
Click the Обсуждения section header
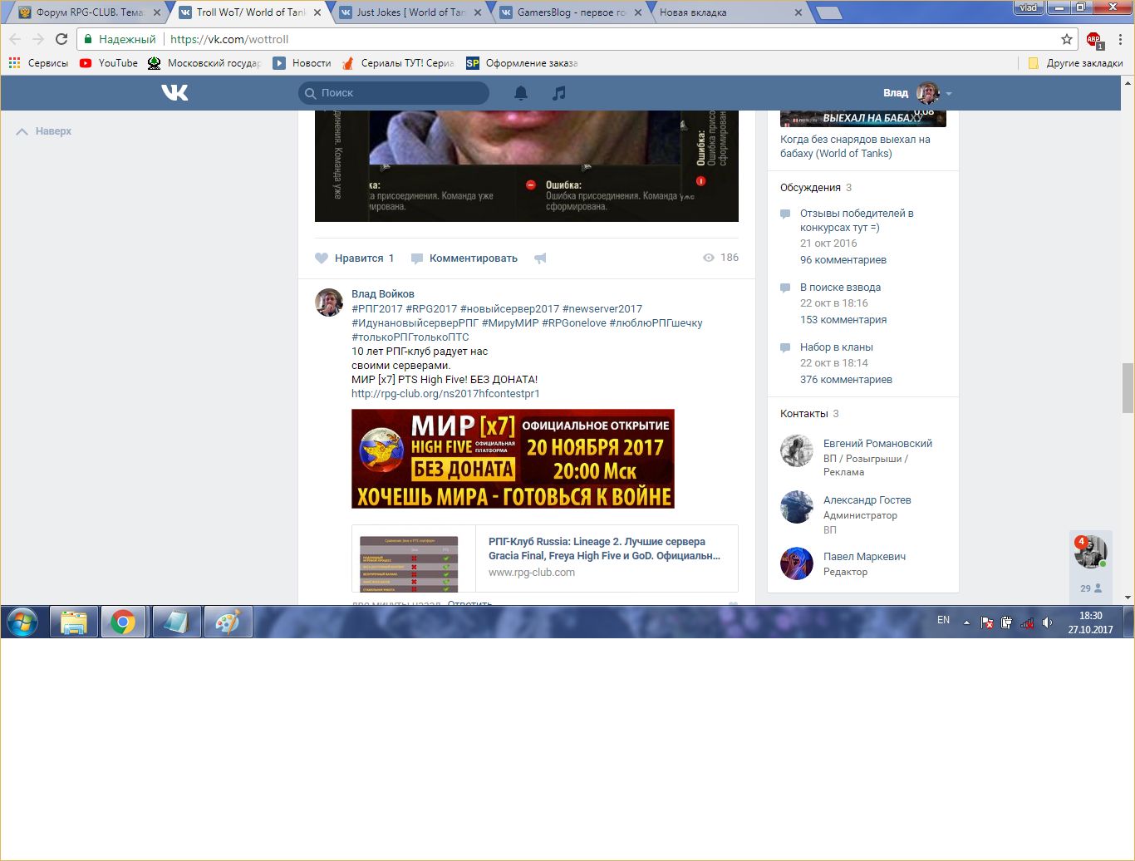(x=810, y=188)
